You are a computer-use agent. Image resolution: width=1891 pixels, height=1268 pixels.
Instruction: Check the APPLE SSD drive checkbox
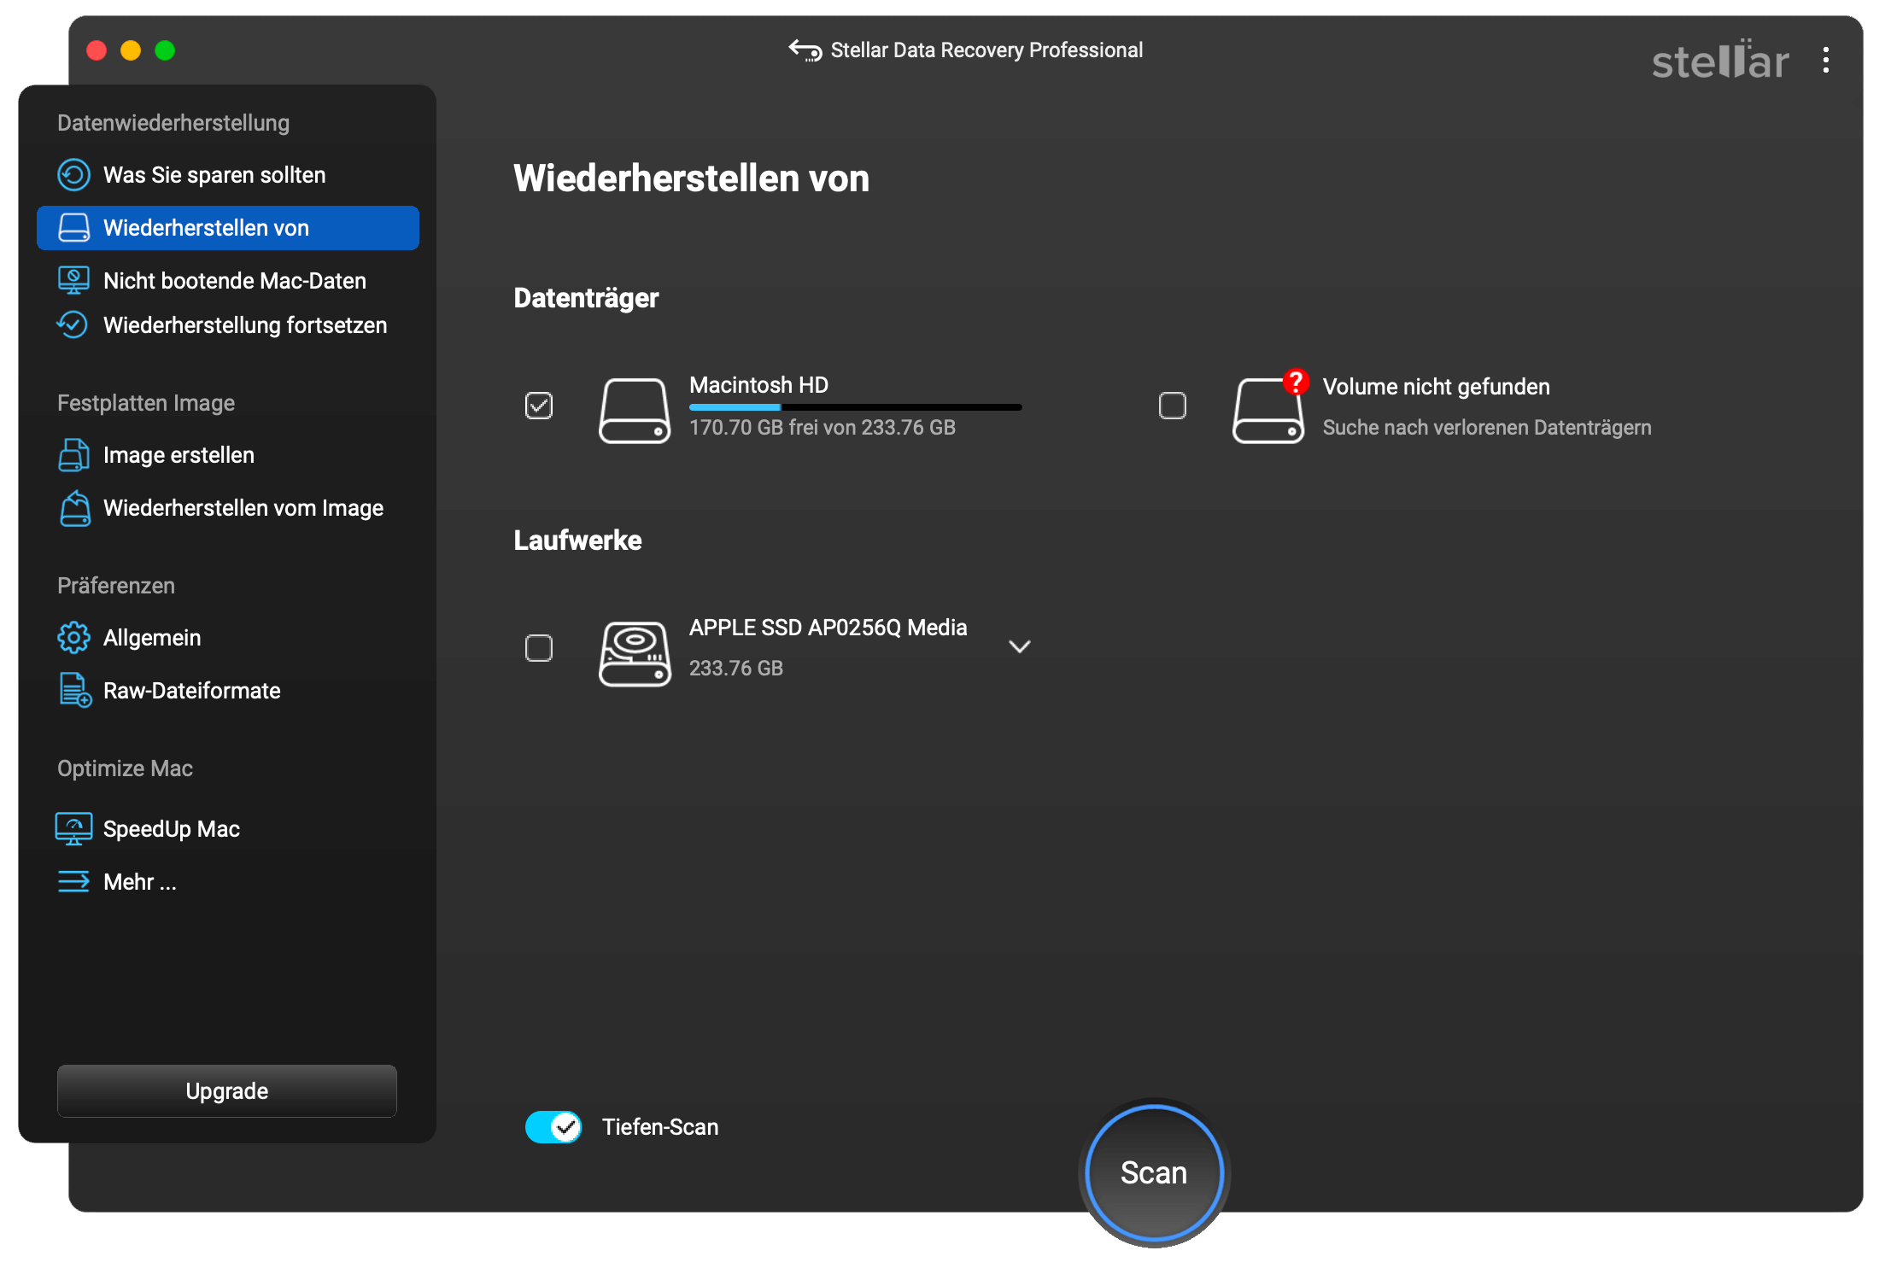click(x=539, y=648)
